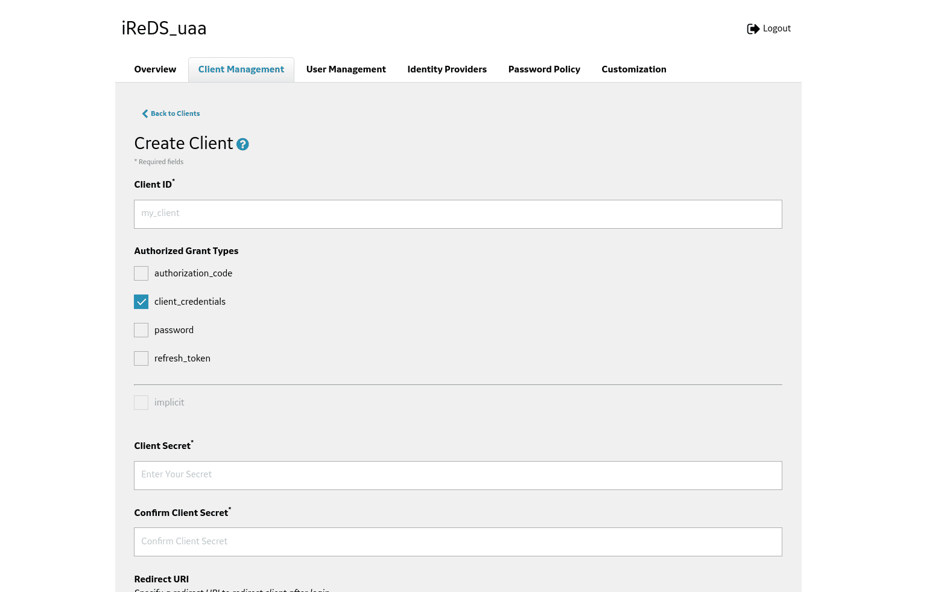This screenshot has height=592, width=944.
Task: Click the Confirm Client Secret field
Action: click(458, 541)
